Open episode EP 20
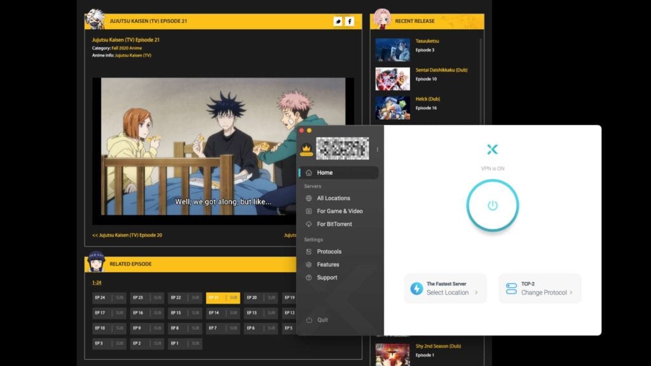The width and height of the screenshot is (651, 366). click(x=261, y=297)
